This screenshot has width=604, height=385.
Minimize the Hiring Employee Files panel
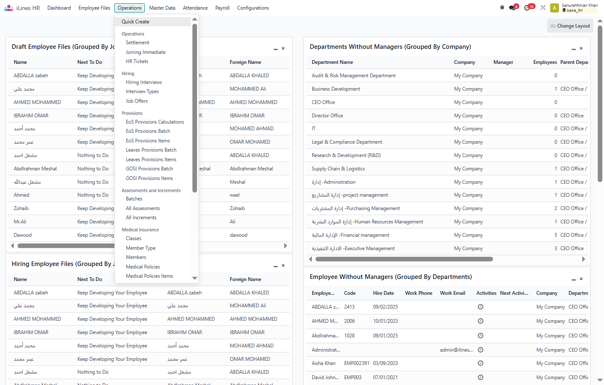pos(275,266)
